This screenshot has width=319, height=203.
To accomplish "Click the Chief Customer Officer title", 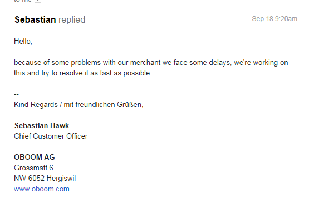I will coord(51,136).
